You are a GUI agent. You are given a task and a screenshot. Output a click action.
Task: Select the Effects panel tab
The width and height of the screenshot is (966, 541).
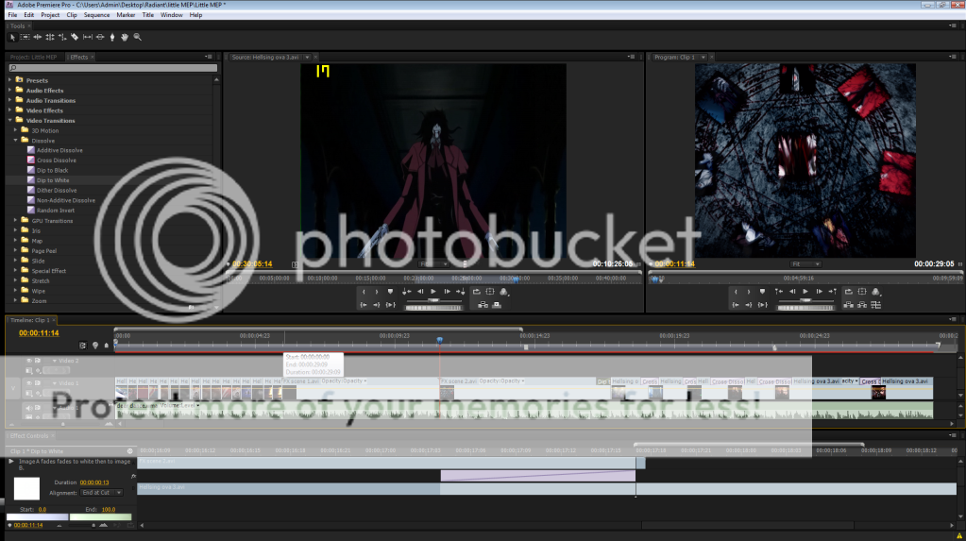click(79, 58)
